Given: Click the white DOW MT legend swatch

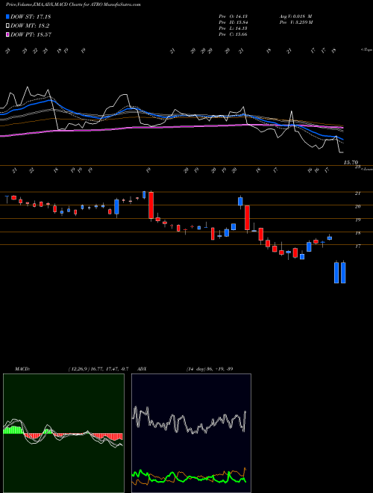Looking at the screenshot, I should [8, 26].
